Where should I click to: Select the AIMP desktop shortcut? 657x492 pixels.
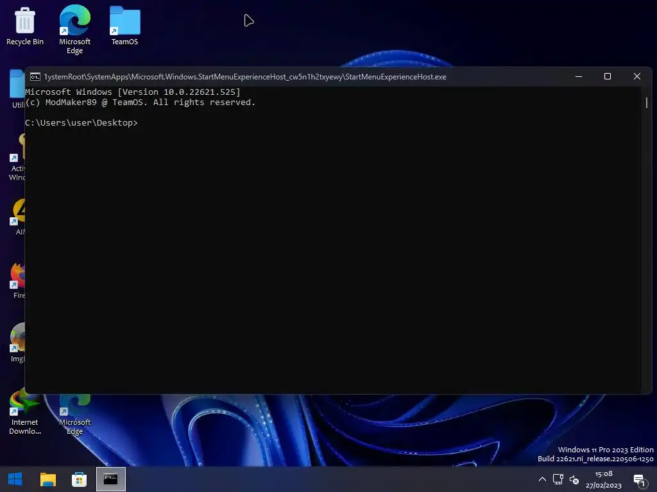[17, 217]
